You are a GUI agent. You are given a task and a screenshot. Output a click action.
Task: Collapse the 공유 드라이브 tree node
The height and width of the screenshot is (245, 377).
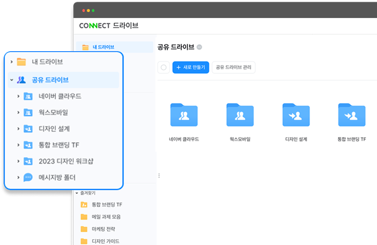coord(11,80)
